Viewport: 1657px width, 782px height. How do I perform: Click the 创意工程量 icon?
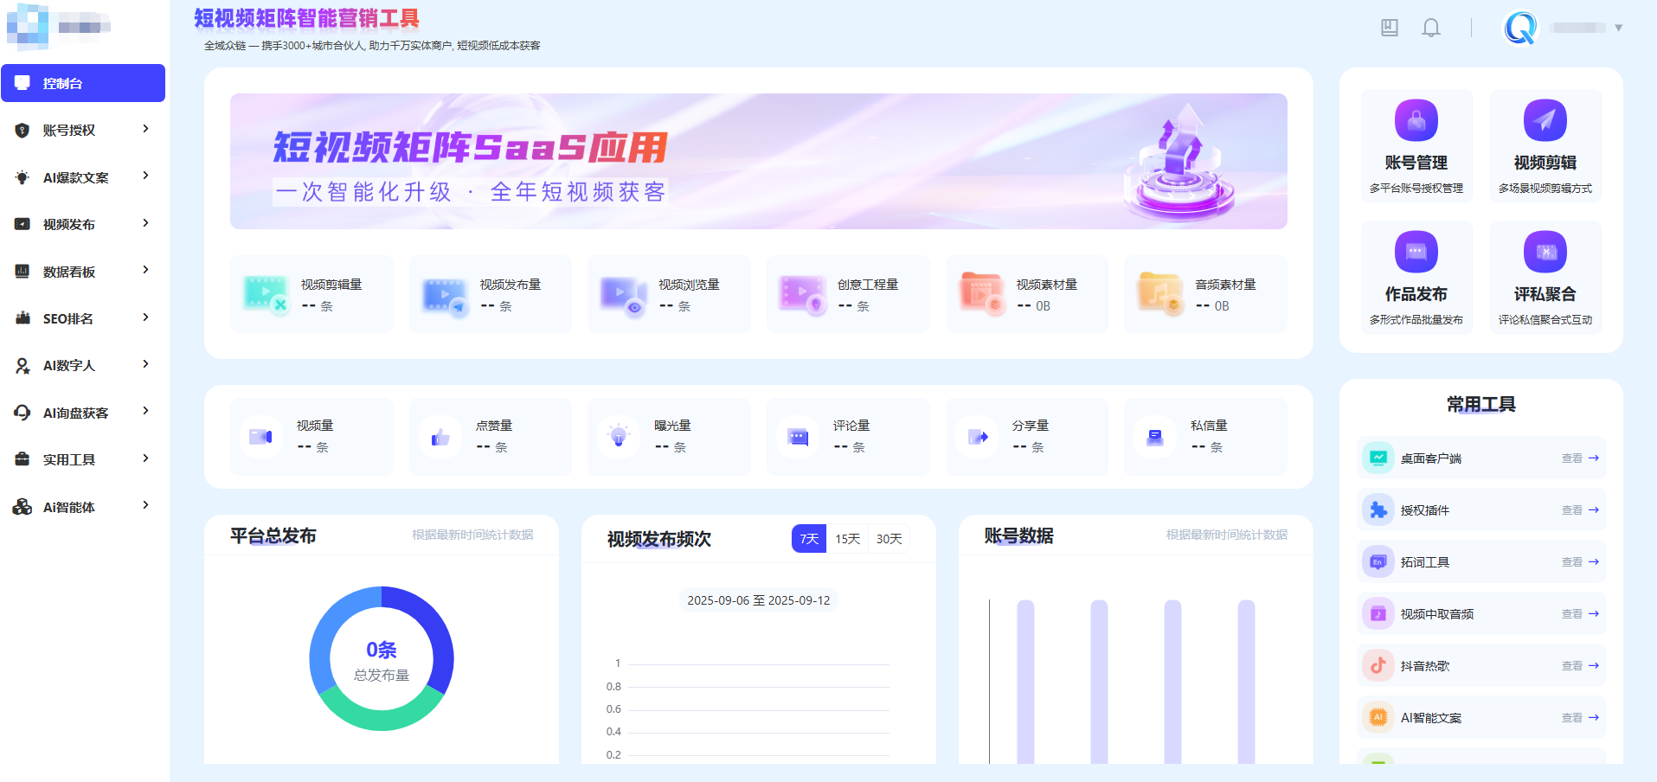pyautogui.click(x=803, y=294)
